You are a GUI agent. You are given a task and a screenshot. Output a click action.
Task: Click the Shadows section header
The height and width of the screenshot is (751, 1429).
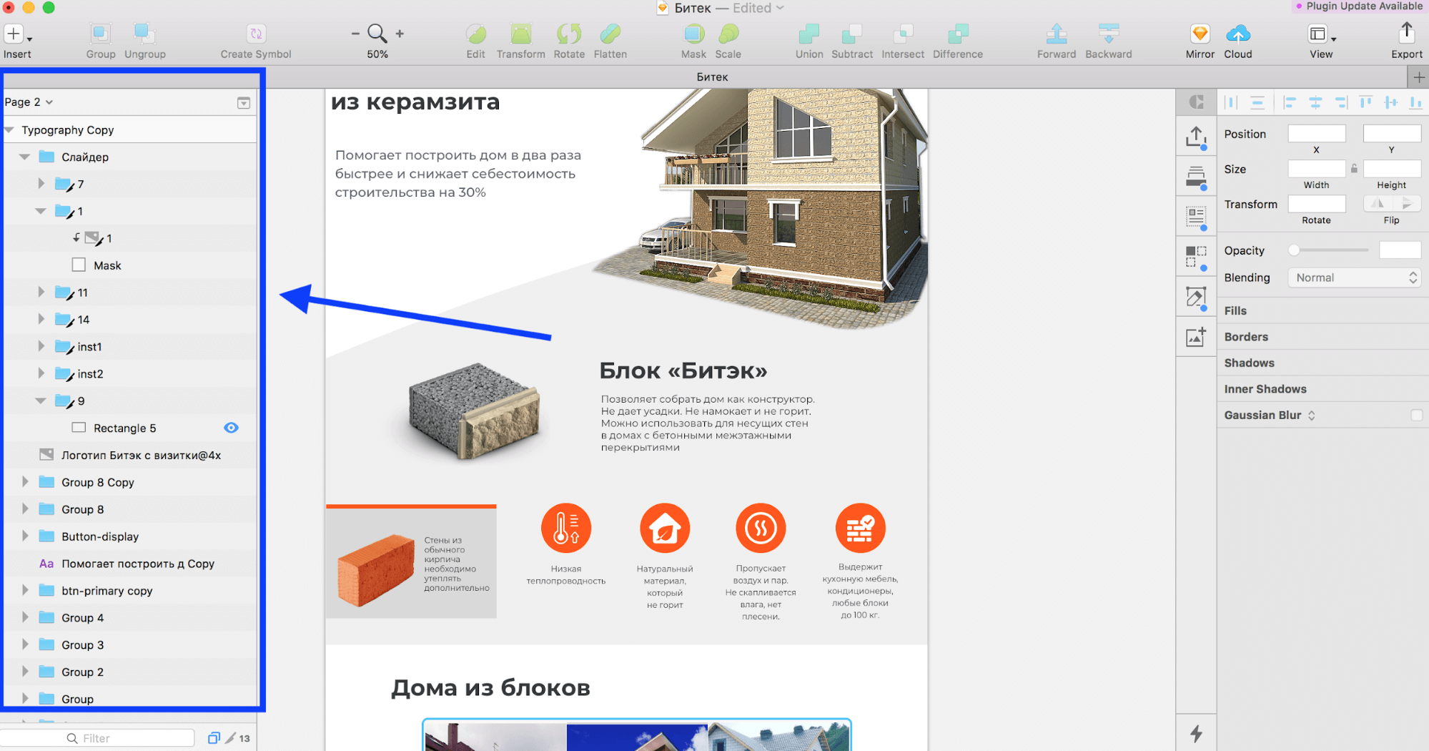[x=1249, y=363]
